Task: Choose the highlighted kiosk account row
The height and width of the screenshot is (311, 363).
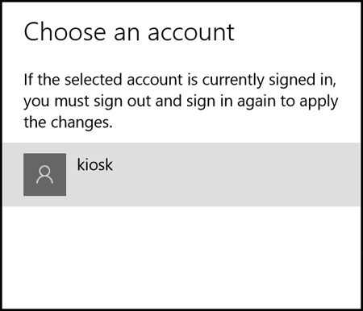Action: pyautogui.click(x=181, y=175)
